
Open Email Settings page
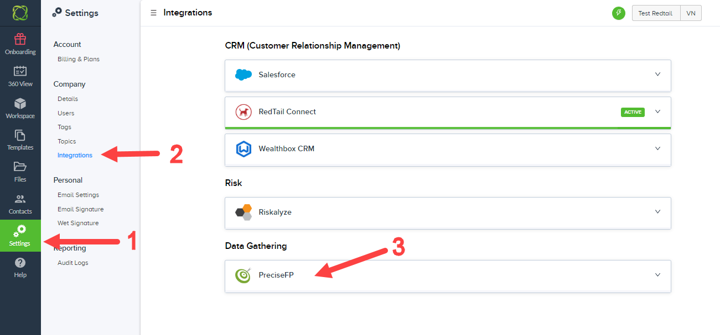pyautogui.click(x=79, y=195)
